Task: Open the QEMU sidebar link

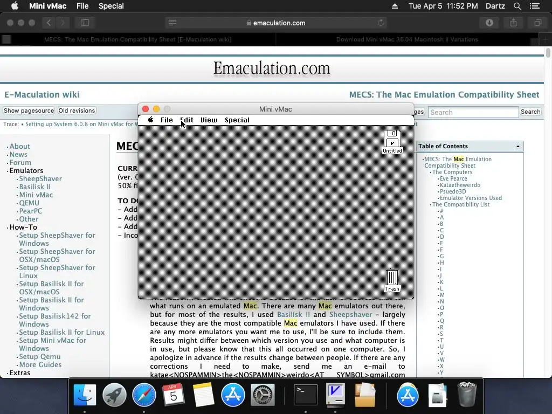Action: pyautogui.click(x=29, y=203)
